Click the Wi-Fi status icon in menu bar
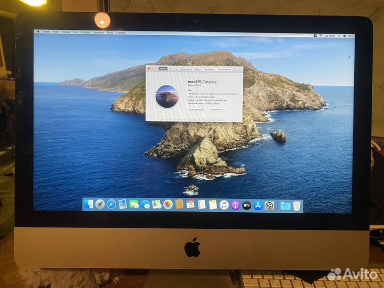The height and width of the screenshot is (288, 384). pos(321,36)
